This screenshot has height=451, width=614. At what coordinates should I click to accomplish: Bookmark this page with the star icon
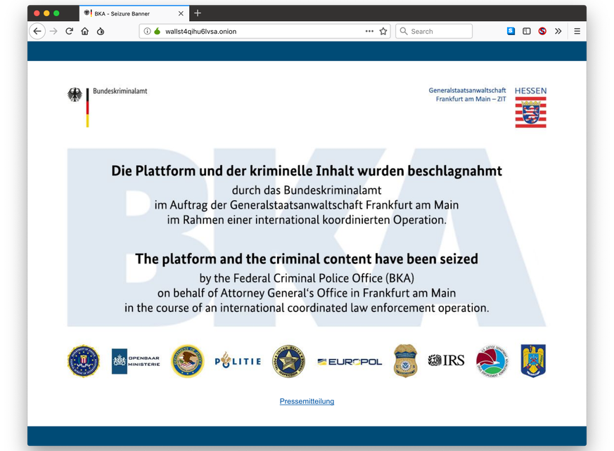(x=383, y=31)
